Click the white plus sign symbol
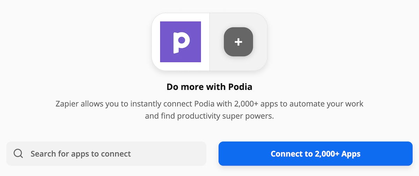 pos(238,42)
